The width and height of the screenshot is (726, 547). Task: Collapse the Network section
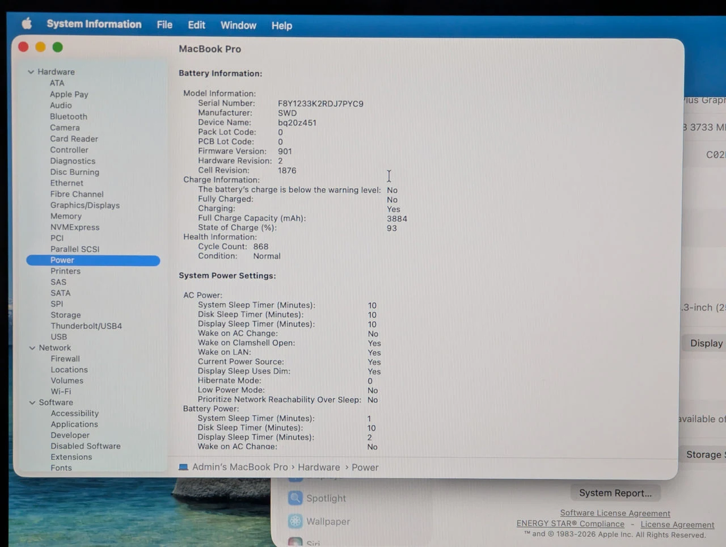pos(32,348)
